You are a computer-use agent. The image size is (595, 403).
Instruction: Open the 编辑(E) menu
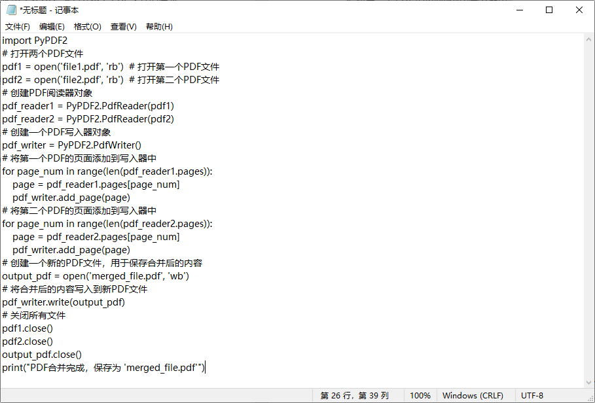click(x=52, y=27)
